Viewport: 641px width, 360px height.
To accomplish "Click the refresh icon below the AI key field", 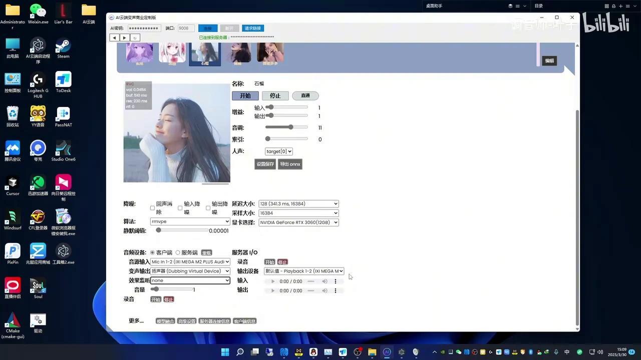I will click(x=134, y=37).
